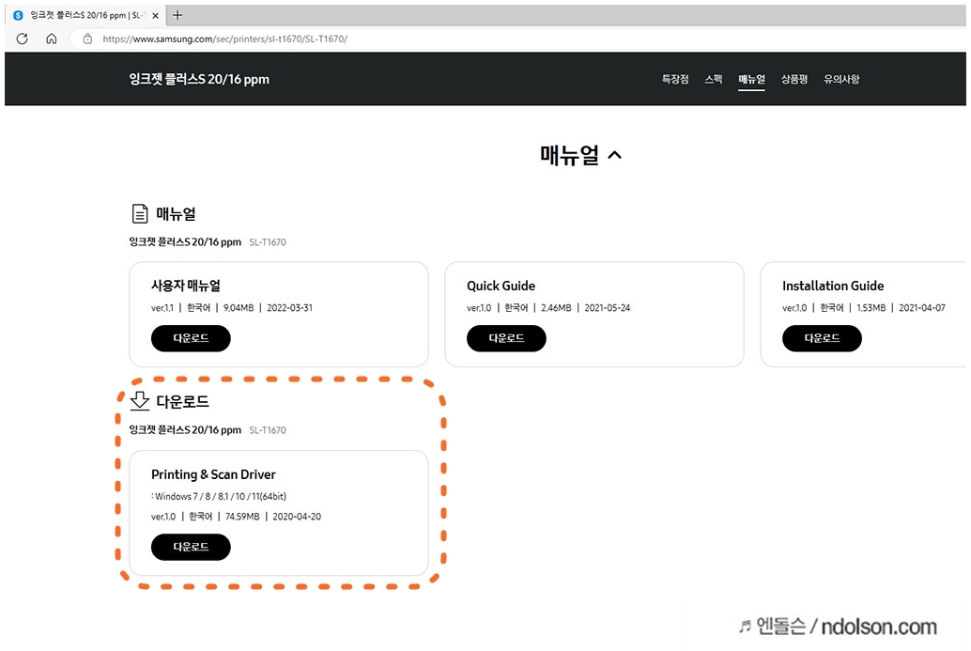Download the Quick Guide file

coord(506,338)
